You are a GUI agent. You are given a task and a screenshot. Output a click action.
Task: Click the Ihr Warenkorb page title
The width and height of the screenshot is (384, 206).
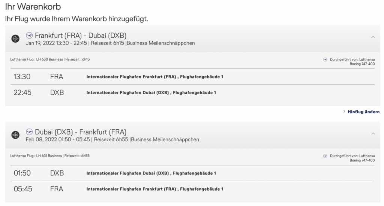coord(33,7)
